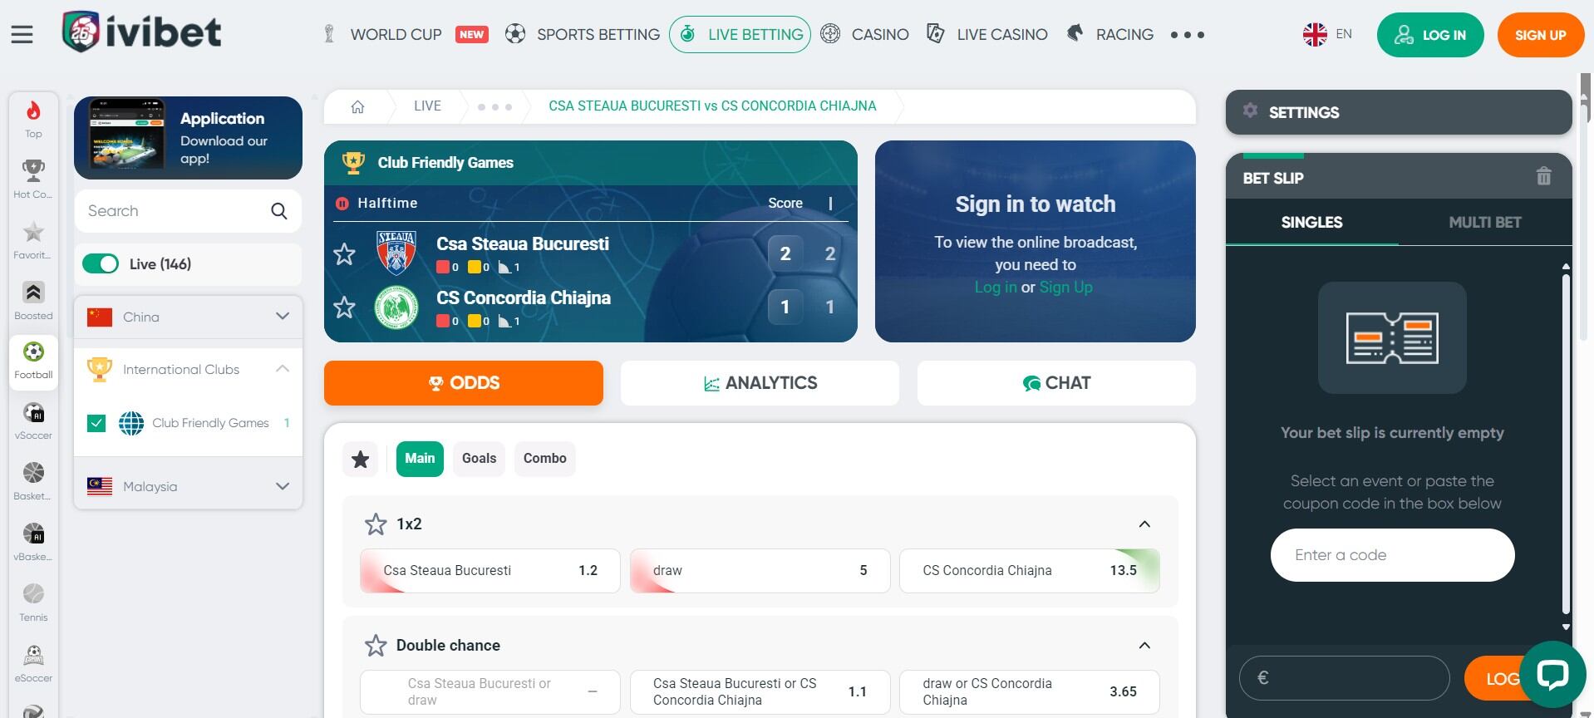Click the SIGN UP button
1594x718 pixels.
tap(1540, 35)
